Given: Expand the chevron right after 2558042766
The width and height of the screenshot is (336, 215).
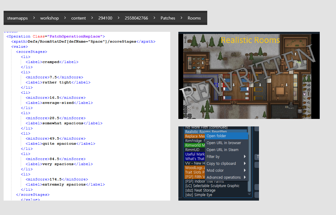Looking at the screenshot, I should point(154,18).
